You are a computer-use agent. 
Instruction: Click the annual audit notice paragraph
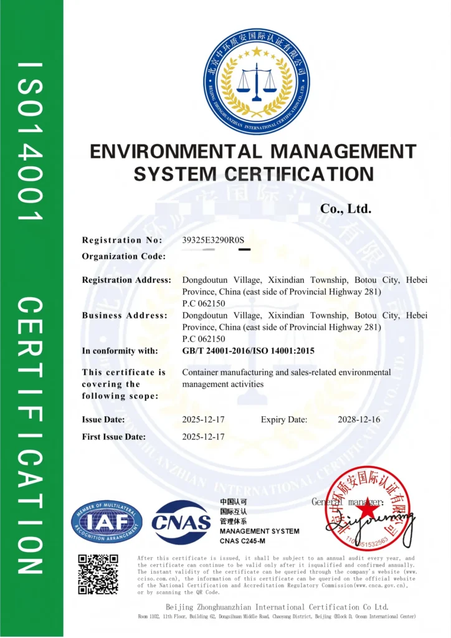[277, 575]
